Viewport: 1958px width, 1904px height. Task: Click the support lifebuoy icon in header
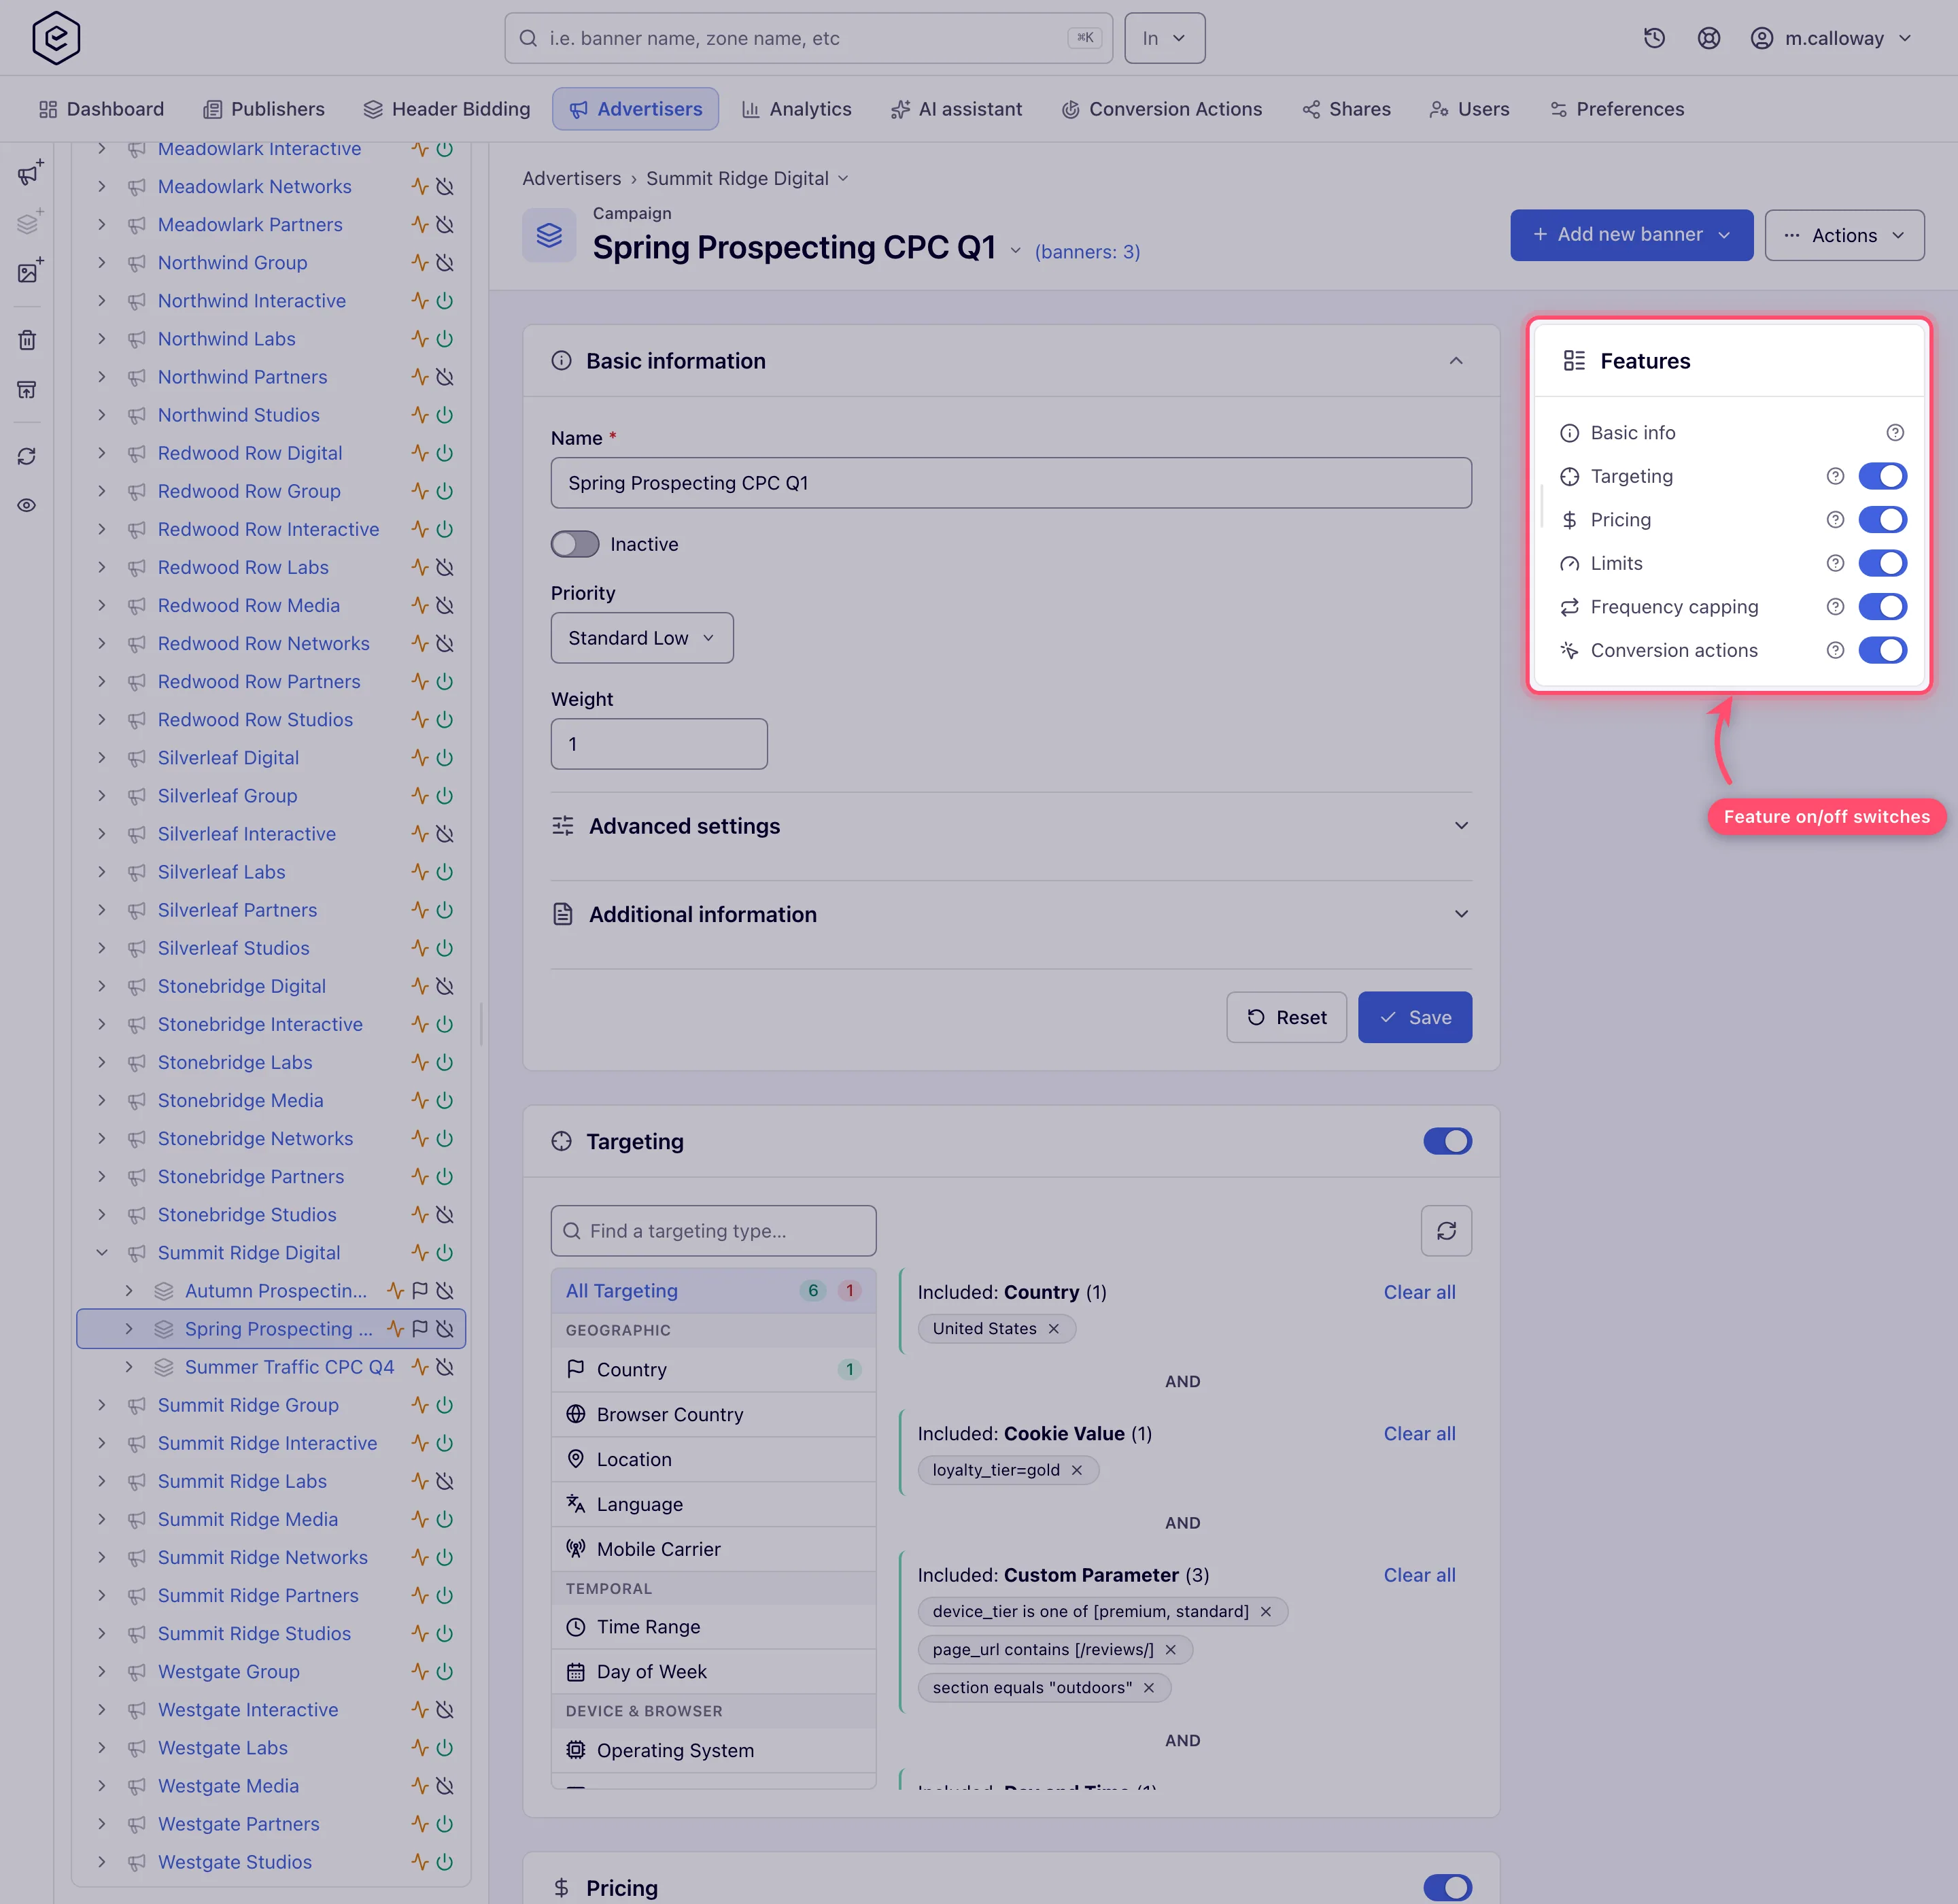tap(1709, 38)
